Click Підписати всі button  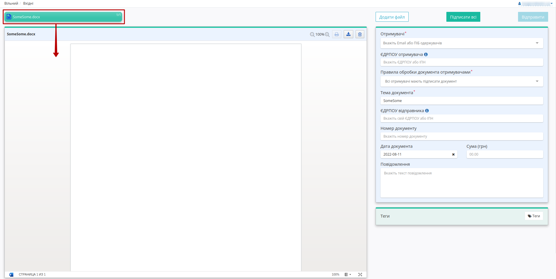point(463,17)
